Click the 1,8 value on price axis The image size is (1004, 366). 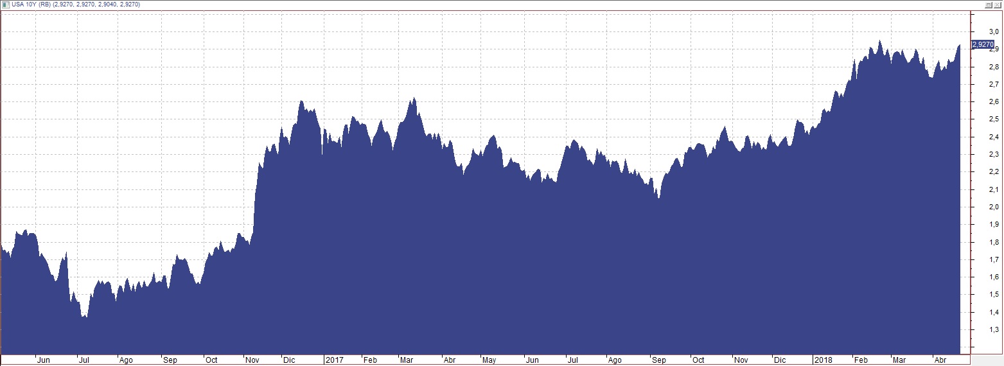click(993, 242)
